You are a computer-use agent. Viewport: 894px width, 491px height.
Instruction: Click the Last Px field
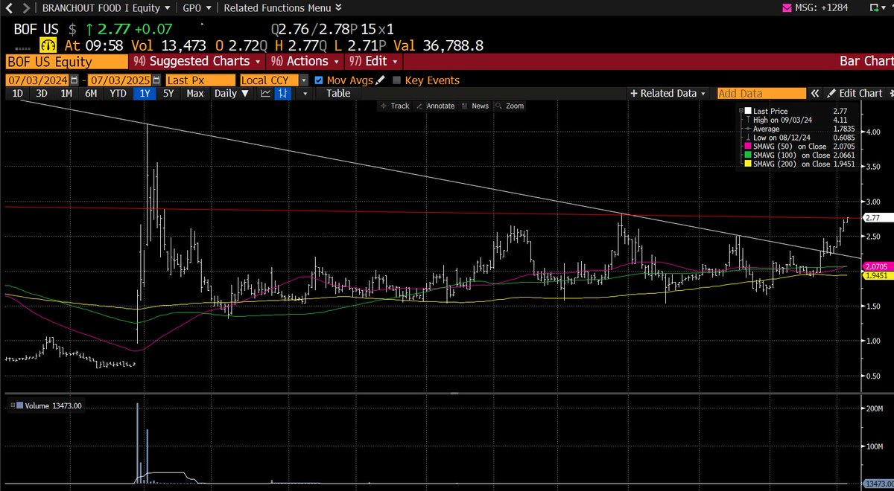tap(200, 80)
